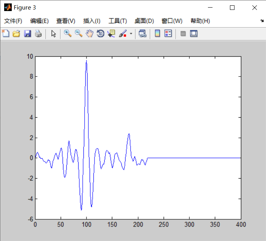The image size is (266, 241).
Task: Activate the Pan hand tool
Action: click(x=90, y=34)
